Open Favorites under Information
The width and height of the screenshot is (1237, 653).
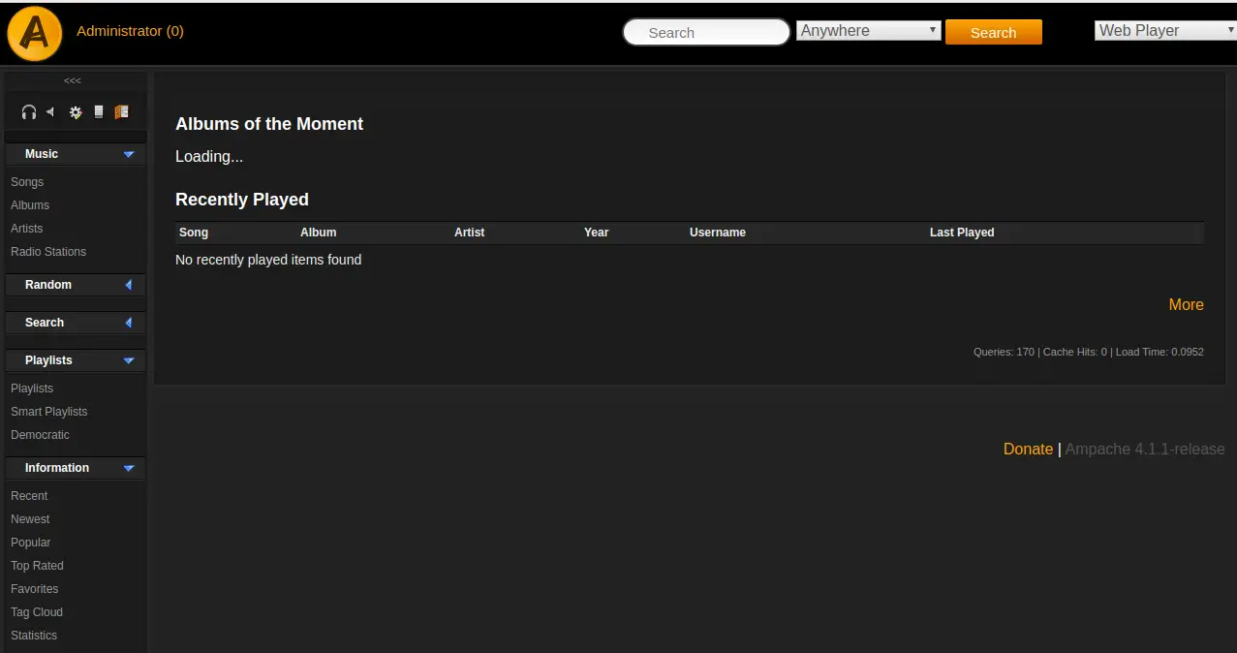tap(35, 589)
